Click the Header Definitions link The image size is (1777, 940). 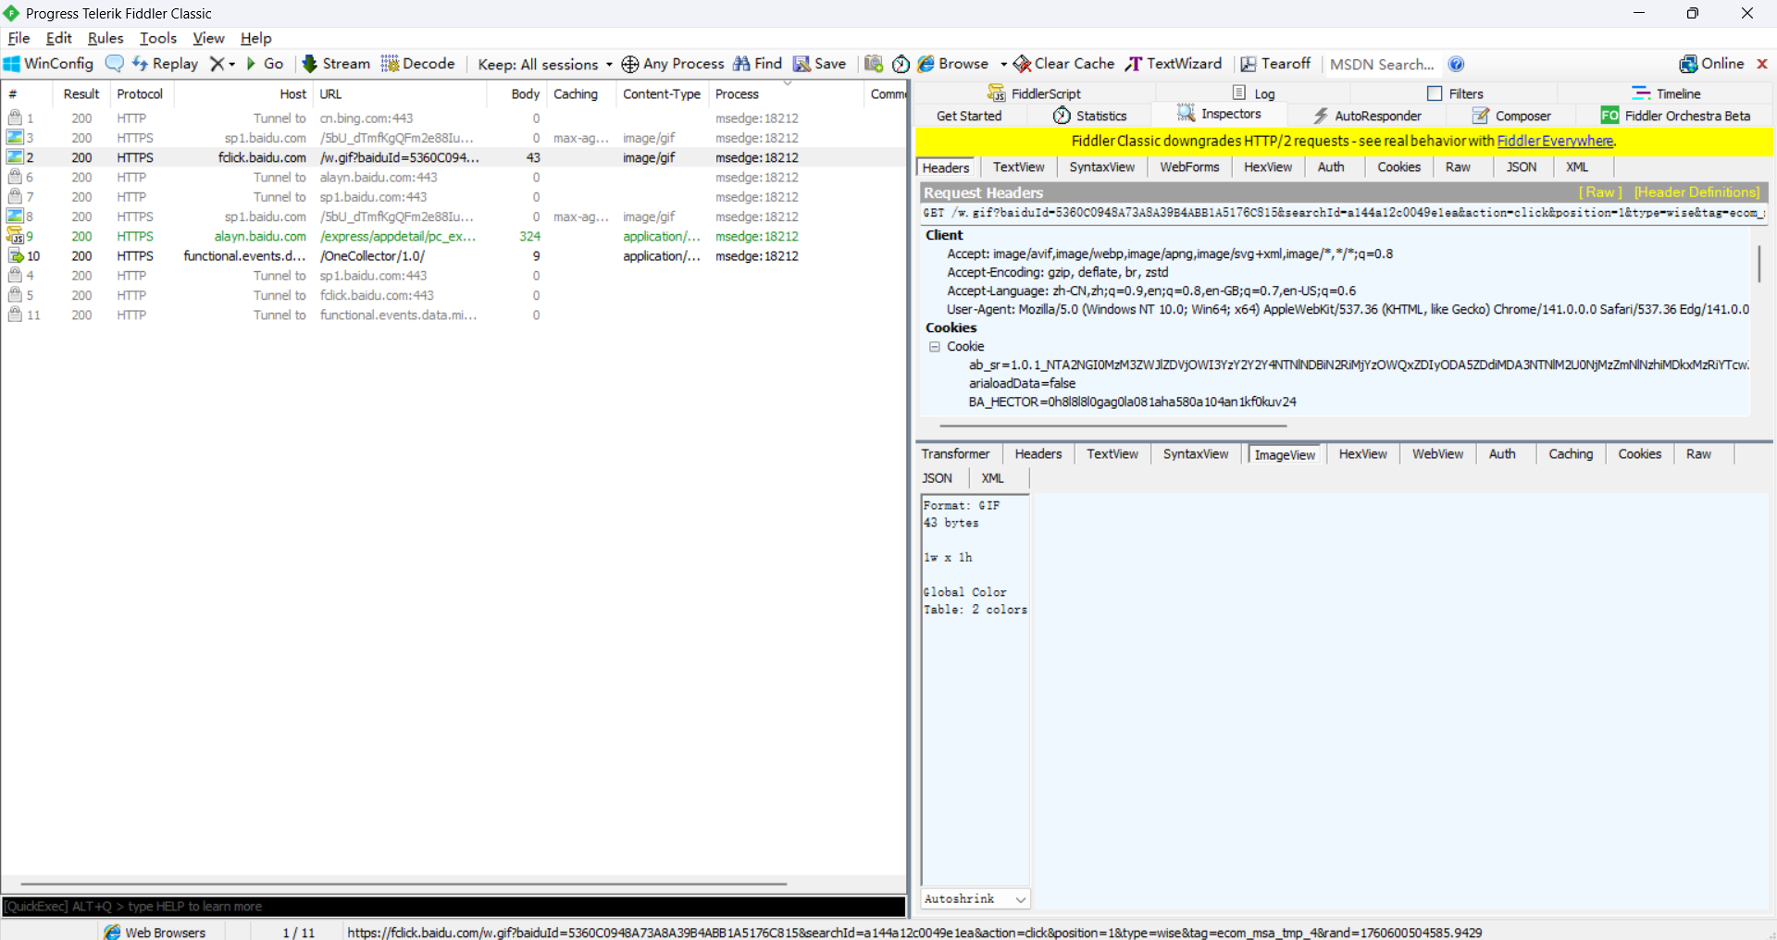point(1696,192)
